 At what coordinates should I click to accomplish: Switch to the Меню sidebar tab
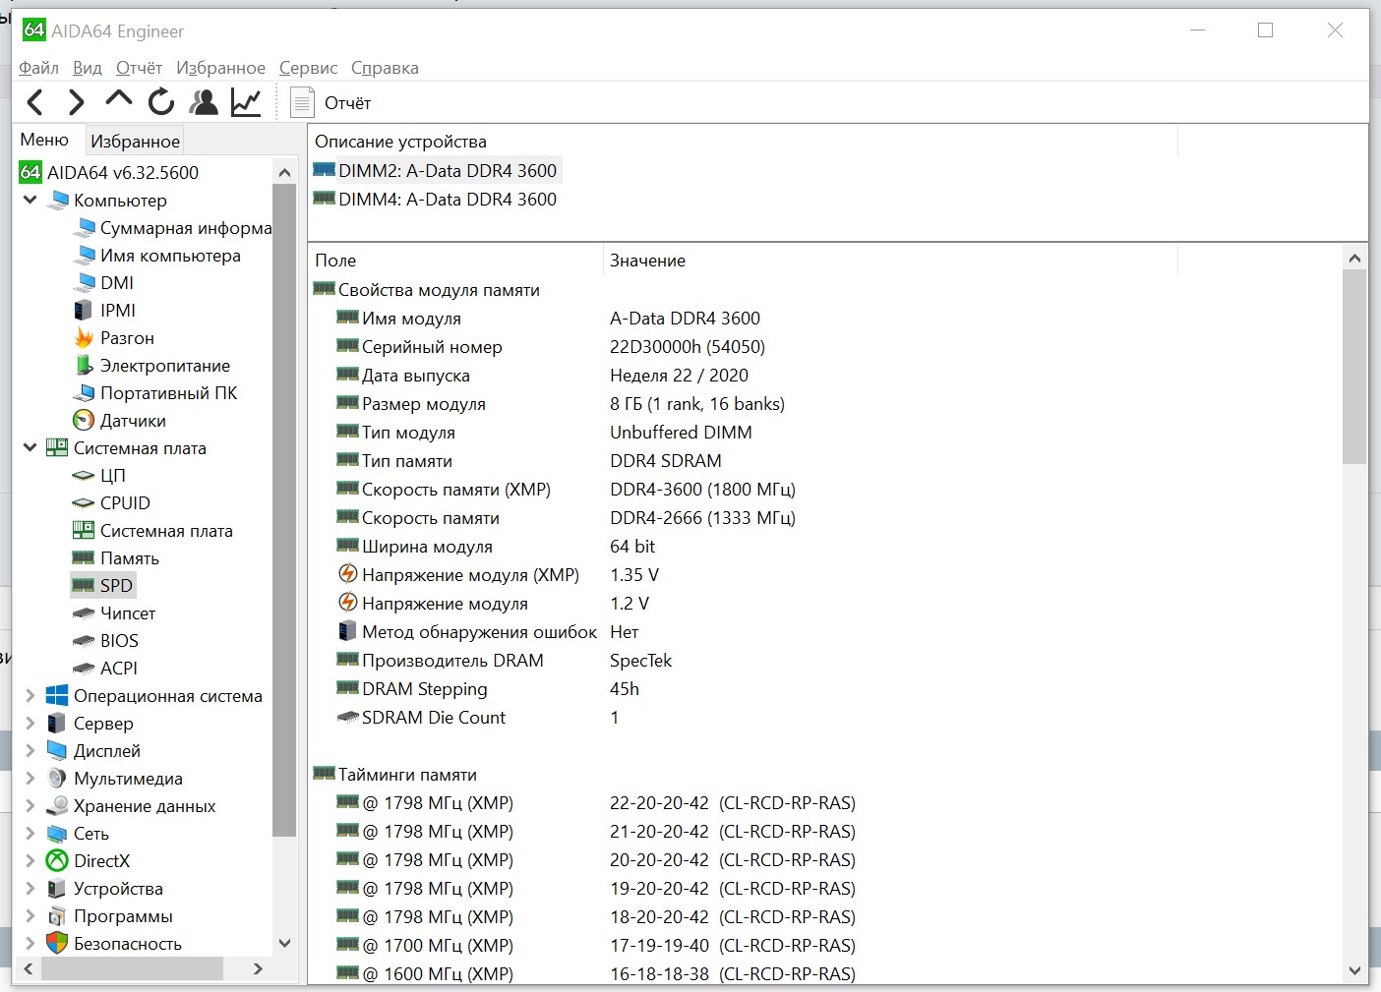(x=44, y=140)
